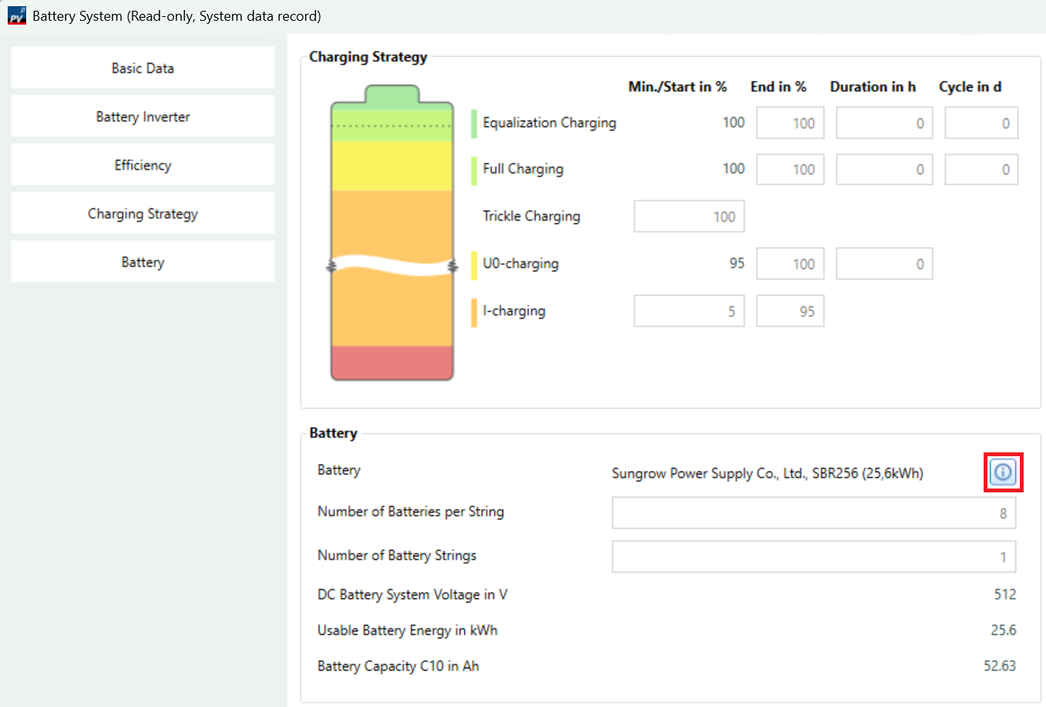Open the Battery section in sidebar
1046x707 pixels.
click(142, 262)
